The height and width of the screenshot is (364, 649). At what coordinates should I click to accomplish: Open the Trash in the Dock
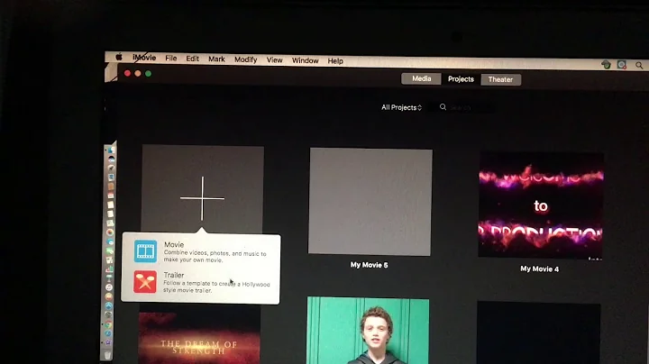coord(107,355)
